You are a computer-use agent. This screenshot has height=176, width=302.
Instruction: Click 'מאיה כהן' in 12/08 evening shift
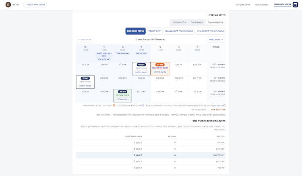pos(141,92)
